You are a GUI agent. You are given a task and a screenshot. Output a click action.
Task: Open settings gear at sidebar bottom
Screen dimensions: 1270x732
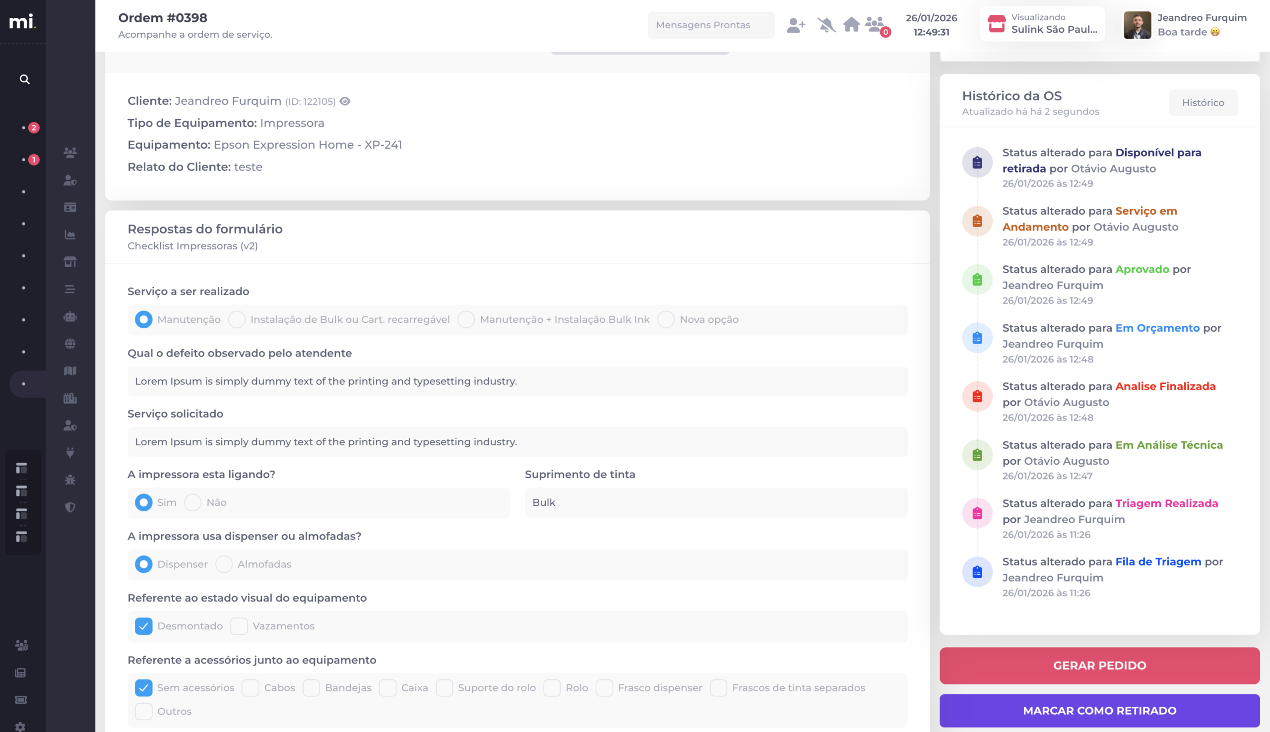(20, 727)
